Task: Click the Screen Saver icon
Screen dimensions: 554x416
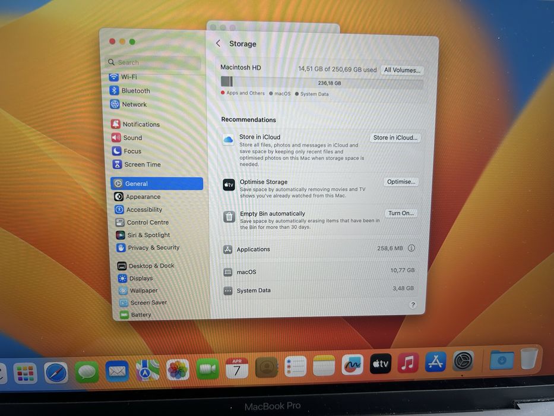Action: click(x=124, y=303)
